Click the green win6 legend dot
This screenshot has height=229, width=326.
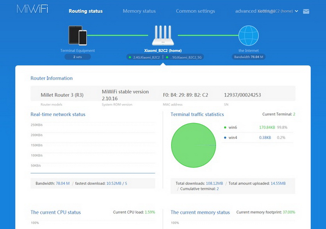click(x=225, y=127)
